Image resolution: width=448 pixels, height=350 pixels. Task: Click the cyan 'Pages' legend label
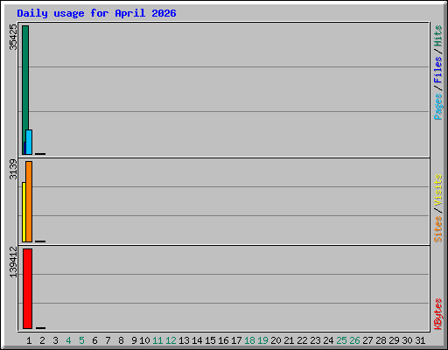tap(438, 107)
